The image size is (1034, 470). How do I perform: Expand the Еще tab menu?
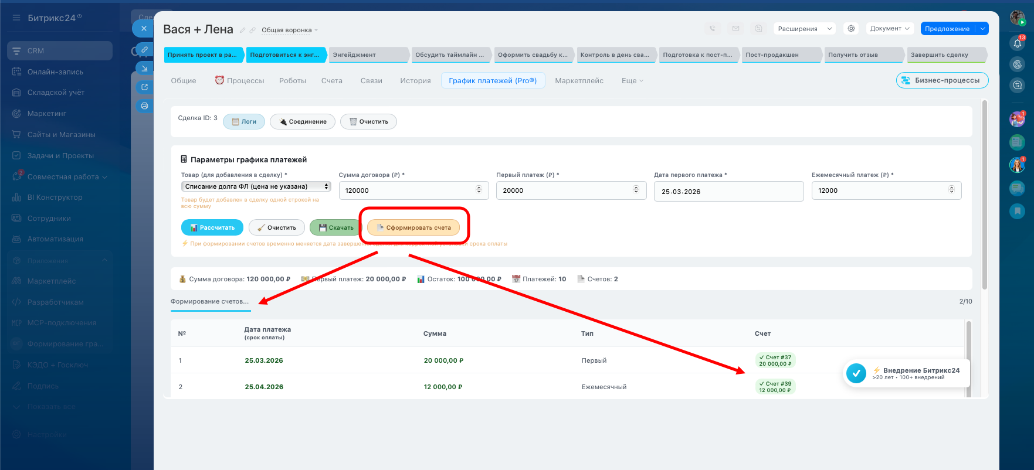632,81
